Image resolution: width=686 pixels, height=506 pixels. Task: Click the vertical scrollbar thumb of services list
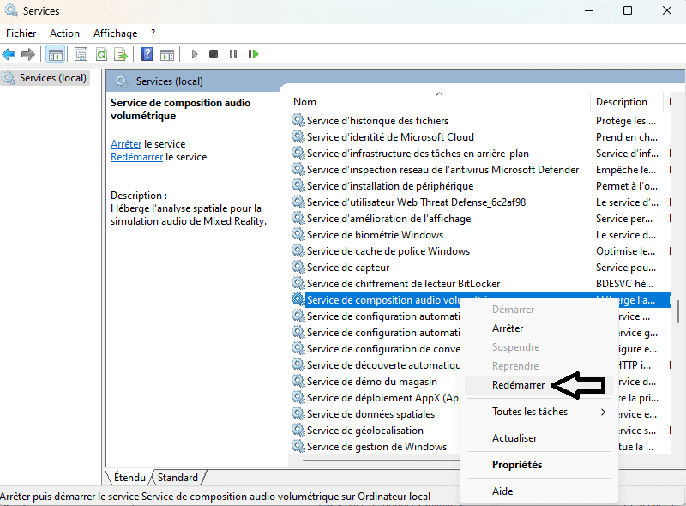coord(678,311)
